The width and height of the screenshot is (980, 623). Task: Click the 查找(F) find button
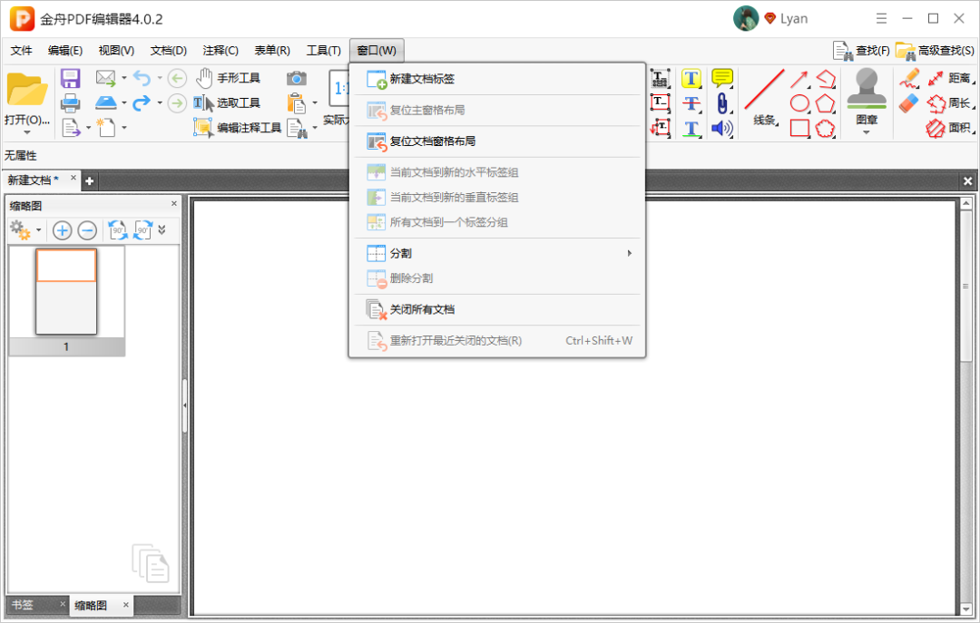(861, 51)
